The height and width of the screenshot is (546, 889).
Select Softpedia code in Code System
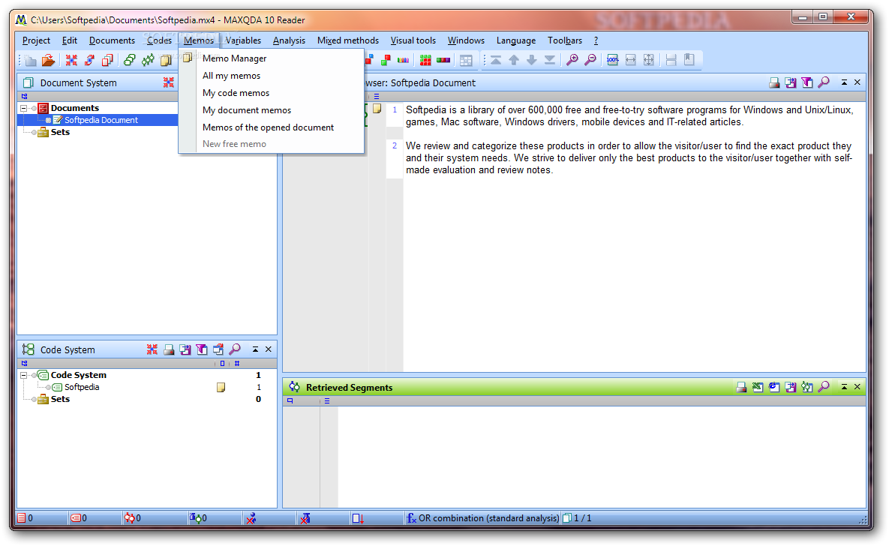(x=82, y=387)
